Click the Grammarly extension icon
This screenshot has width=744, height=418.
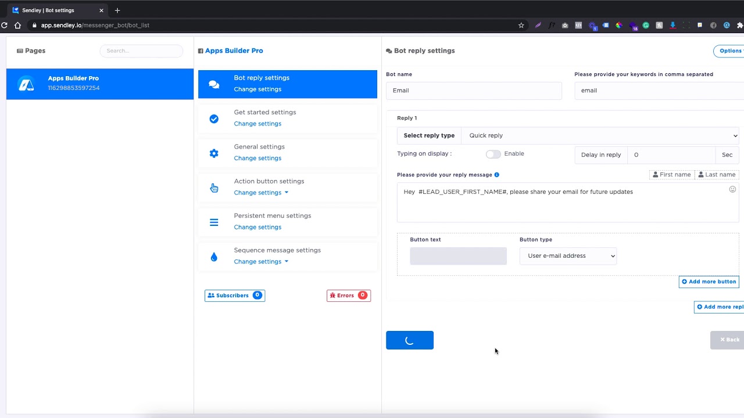click(x=646, y=25)
